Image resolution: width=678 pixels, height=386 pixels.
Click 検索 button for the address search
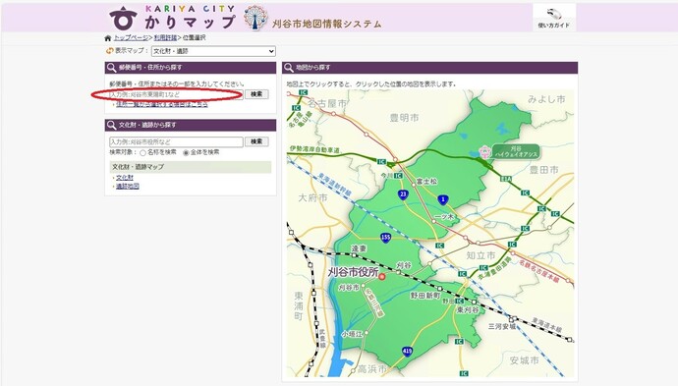point(256,94)
